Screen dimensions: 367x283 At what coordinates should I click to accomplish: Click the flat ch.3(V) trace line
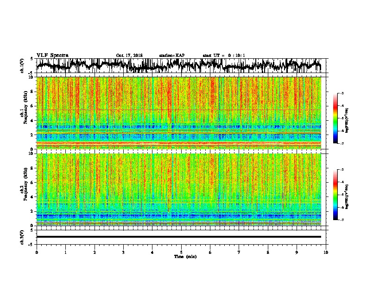point(179,237)
